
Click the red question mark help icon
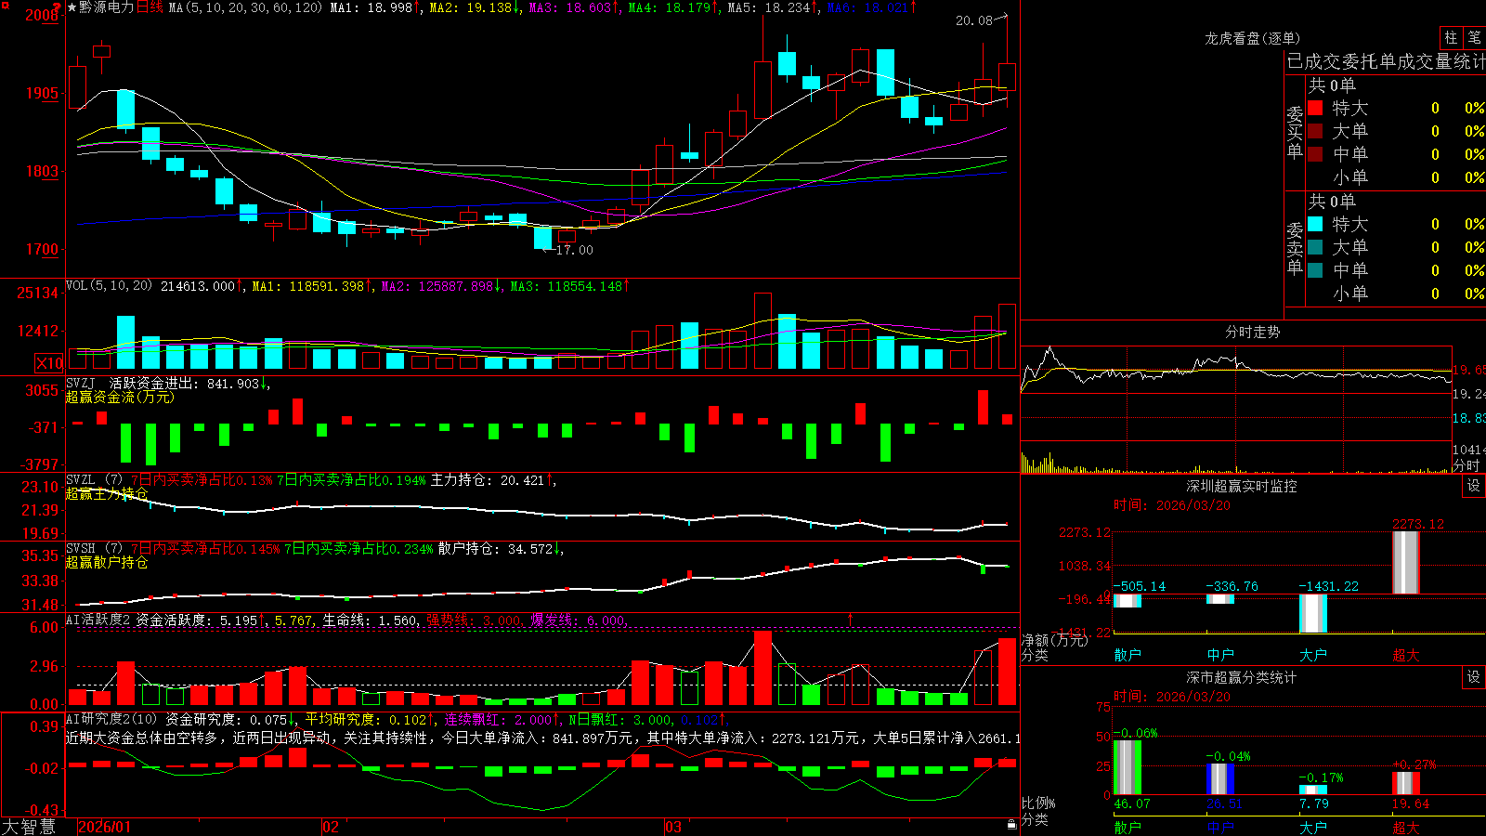click(x=58, y=7)
